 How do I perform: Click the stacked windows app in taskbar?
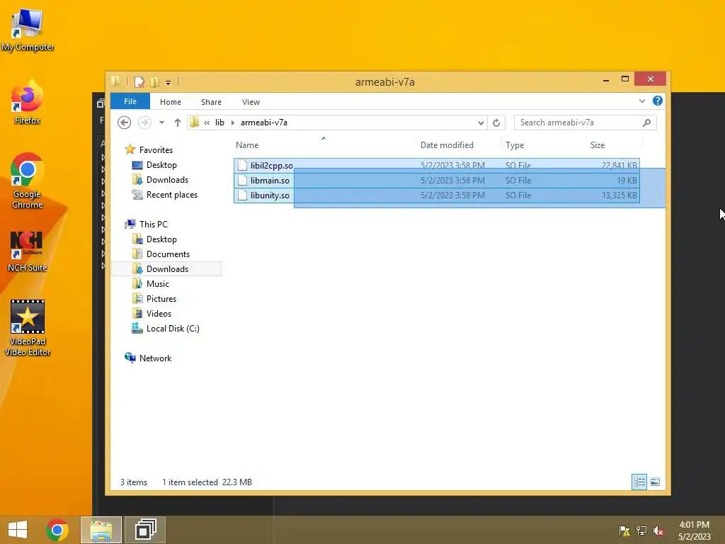(x=145, y=530)
